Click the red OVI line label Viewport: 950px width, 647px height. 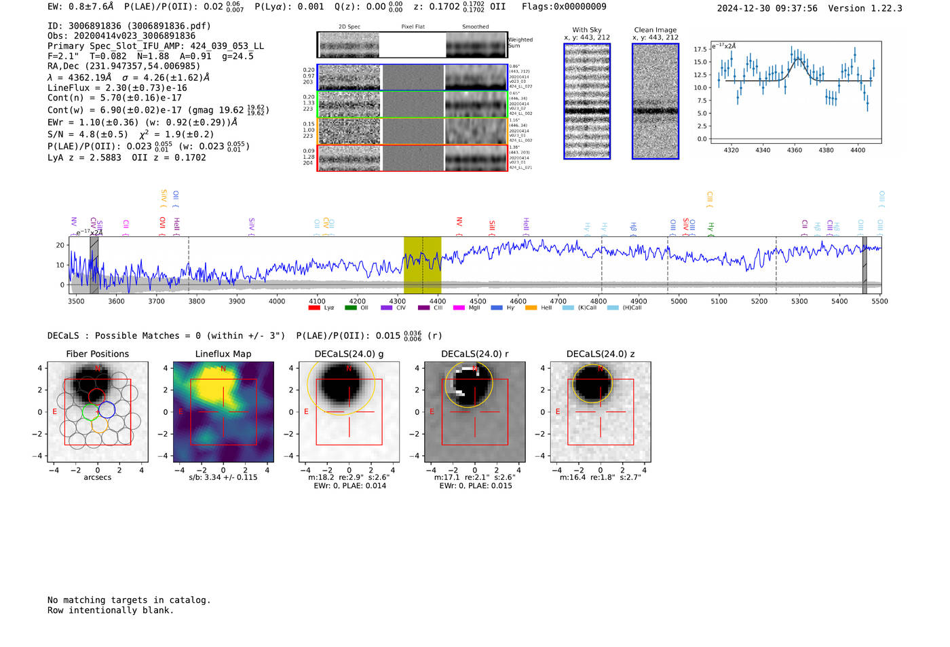(162, 226)
